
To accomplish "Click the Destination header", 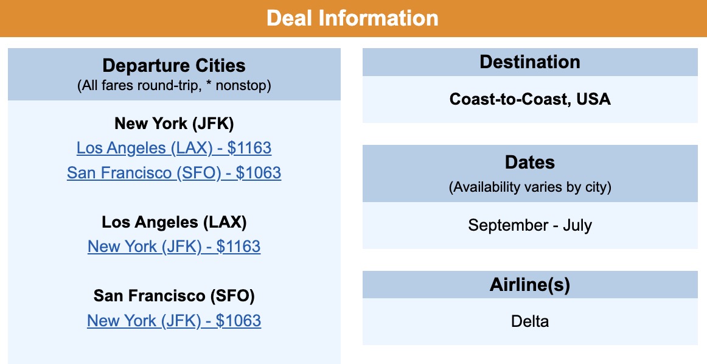I will pos(531,61).
